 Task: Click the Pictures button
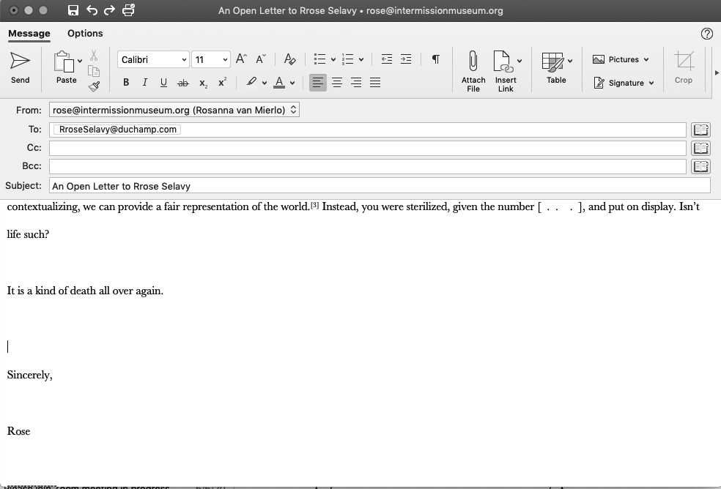621,59
